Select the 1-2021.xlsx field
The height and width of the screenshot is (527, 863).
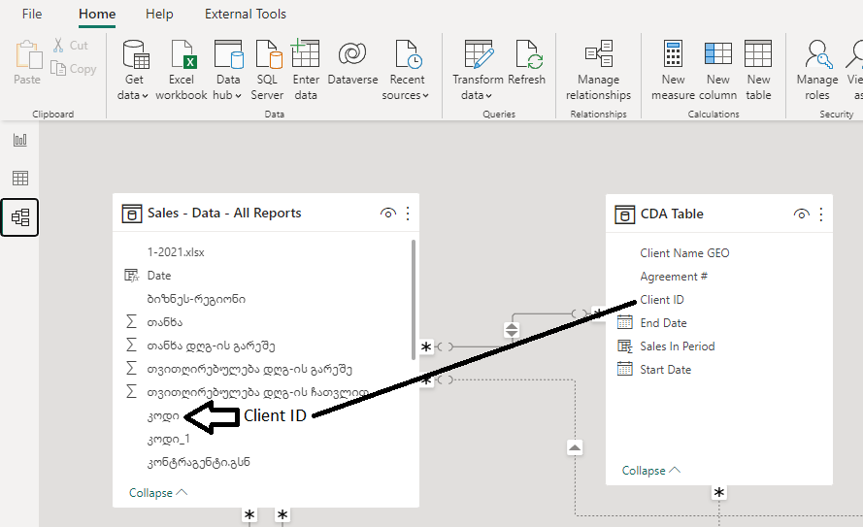[x=176, y=252]
